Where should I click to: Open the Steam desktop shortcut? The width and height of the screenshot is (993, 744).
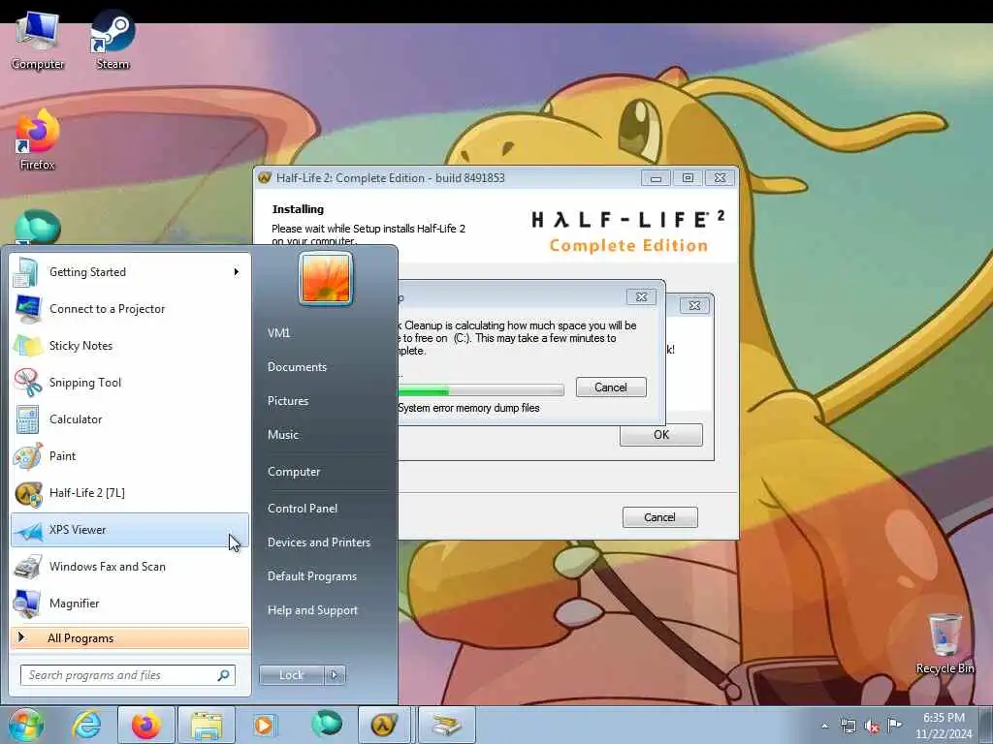112,39
